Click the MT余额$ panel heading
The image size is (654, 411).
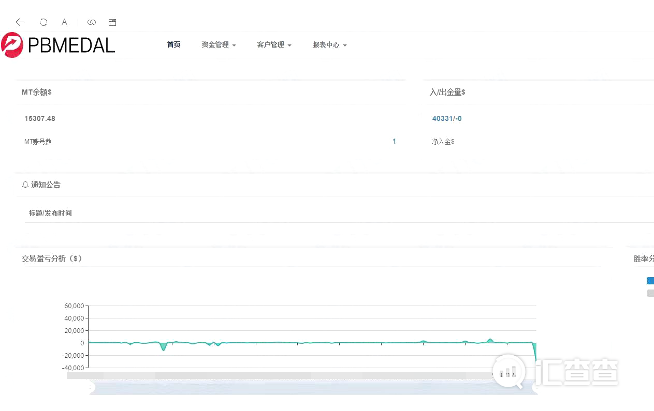[36, 92]
